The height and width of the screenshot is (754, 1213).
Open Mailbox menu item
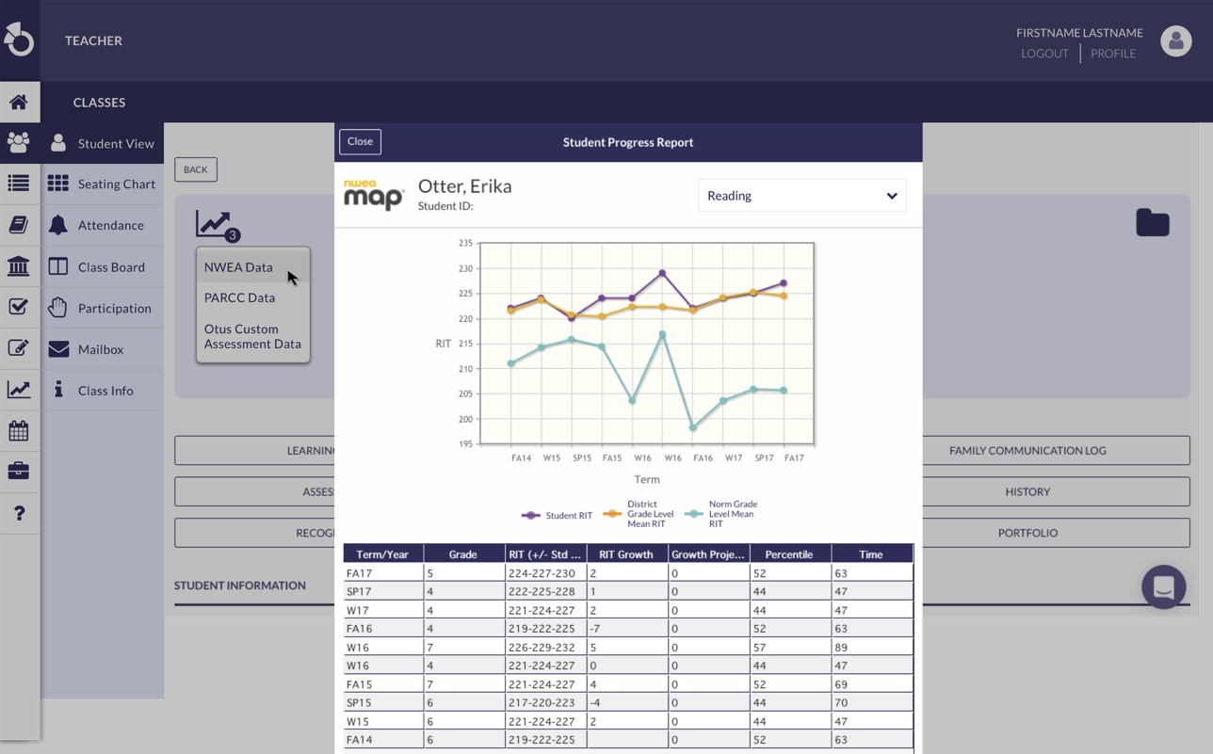(103, 349)
